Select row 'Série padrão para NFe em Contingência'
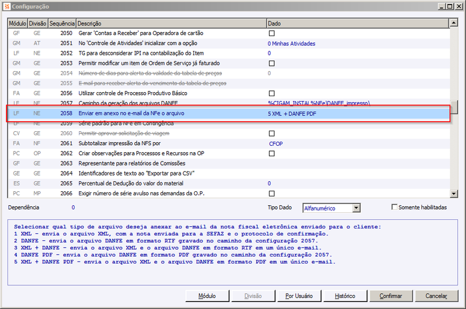466x309 pixels. 228,124
